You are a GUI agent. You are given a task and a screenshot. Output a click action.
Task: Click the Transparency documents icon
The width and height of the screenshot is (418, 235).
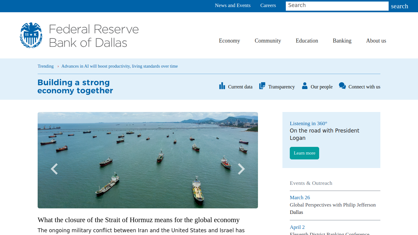[x=262, y=86]
